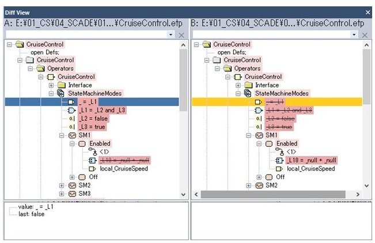Open the dropdown above the left tree
The width and height of the screenshot is (375, 243).
pyautogui.click(x=171, y=35)
